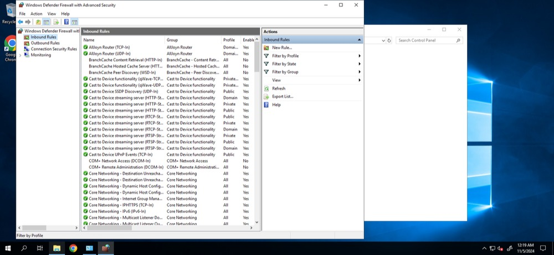This screenshot has height=255, width=554.
Task: Click the Export List toolbar icon
Action: pyautogui.click(x=56, y=22)
